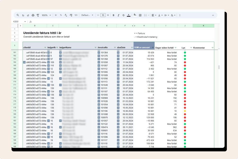Open the dueDate filter icon
The image size is (238, 159).
point(132,48)
